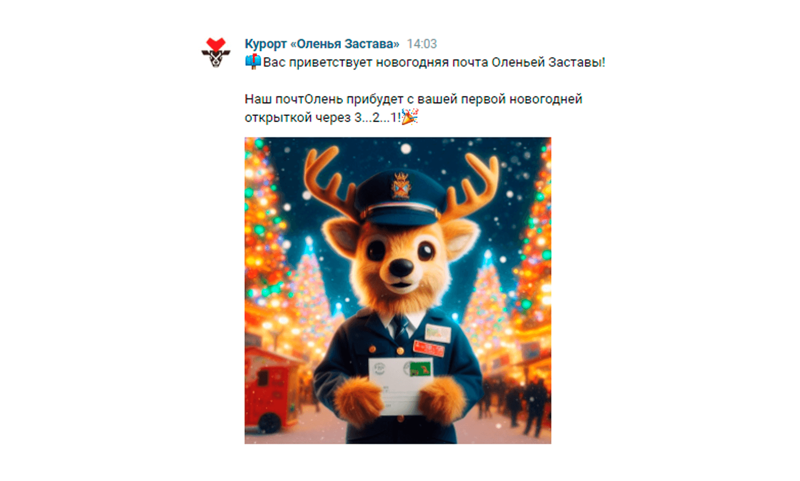Click the 14:03 message timestamp
The width and height of the screenshot is (800, 481).
click(x=422, y=44)
